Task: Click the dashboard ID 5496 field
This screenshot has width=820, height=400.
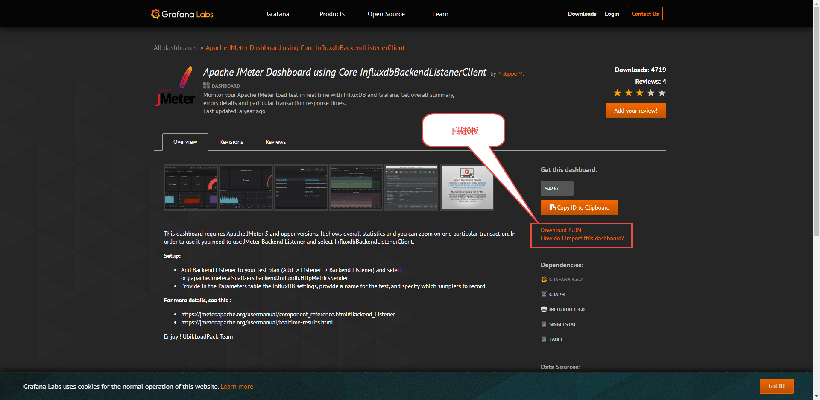Action: click(557, 188)
